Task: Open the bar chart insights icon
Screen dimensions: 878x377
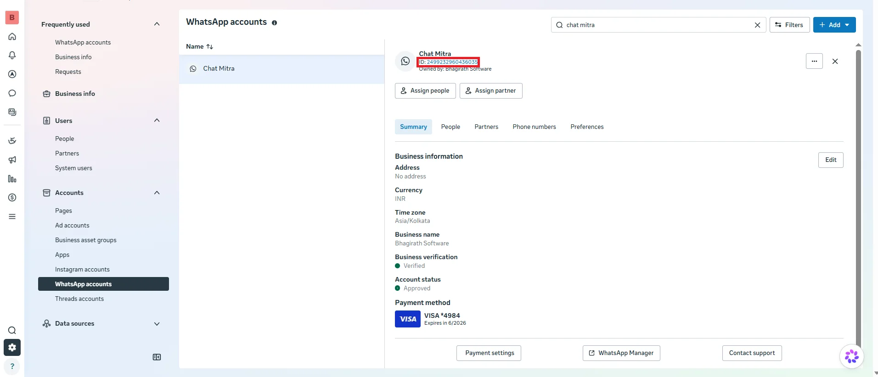Action: tap(12, 179)
